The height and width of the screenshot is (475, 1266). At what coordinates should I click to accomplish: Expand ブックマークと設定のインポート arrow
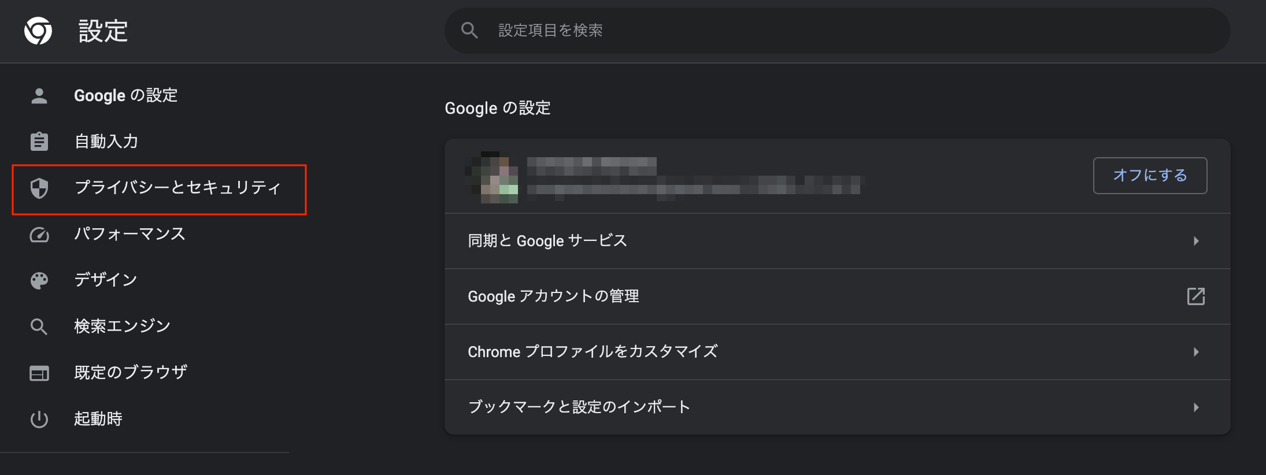pyautogui.click(x=1196, y=407)
